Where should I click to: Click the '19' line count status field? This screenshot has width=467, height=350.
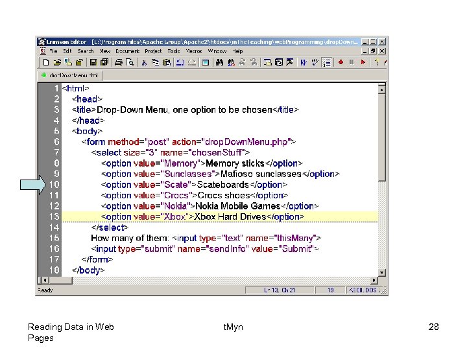pyautogui.click(x=330, y=290)
